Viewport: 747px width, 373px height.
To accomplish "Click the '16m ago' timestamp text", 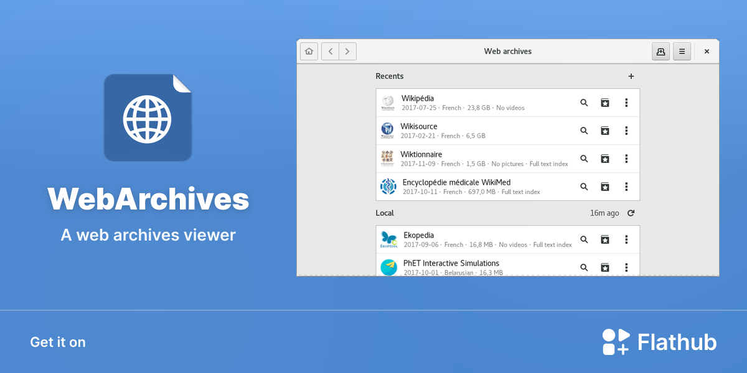I will coord(604,213).
